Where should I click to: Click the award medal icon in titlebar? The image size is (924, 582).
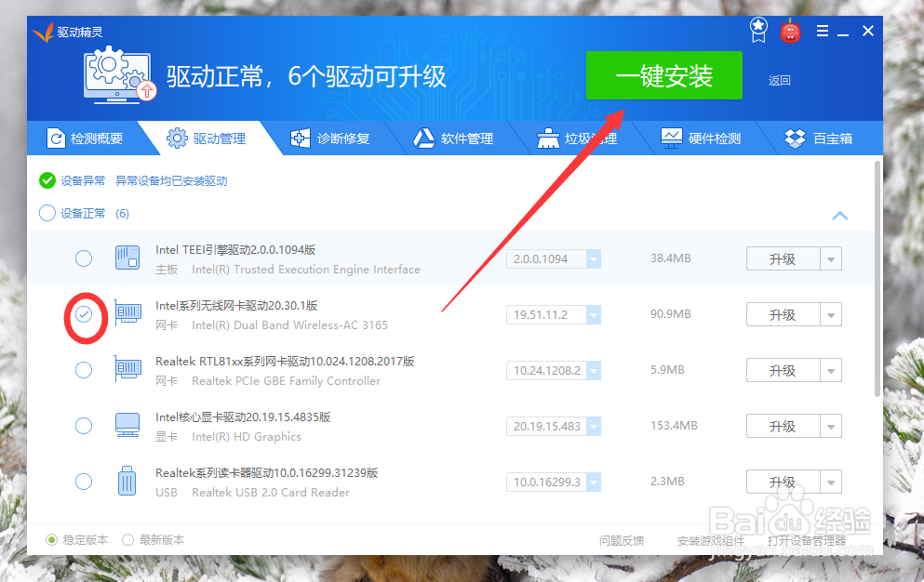758,29
